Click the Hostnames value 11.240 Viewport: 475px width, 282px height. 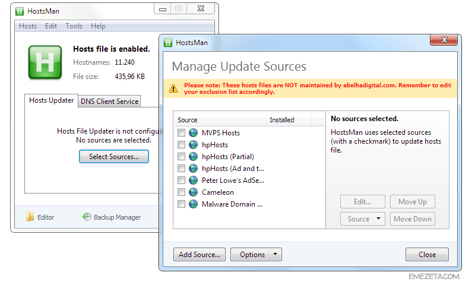coord(125,62)
